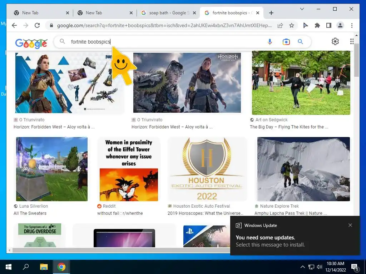366x274 pixels.
Task: Click 'Reddit' source label
Action: (109, 206)
